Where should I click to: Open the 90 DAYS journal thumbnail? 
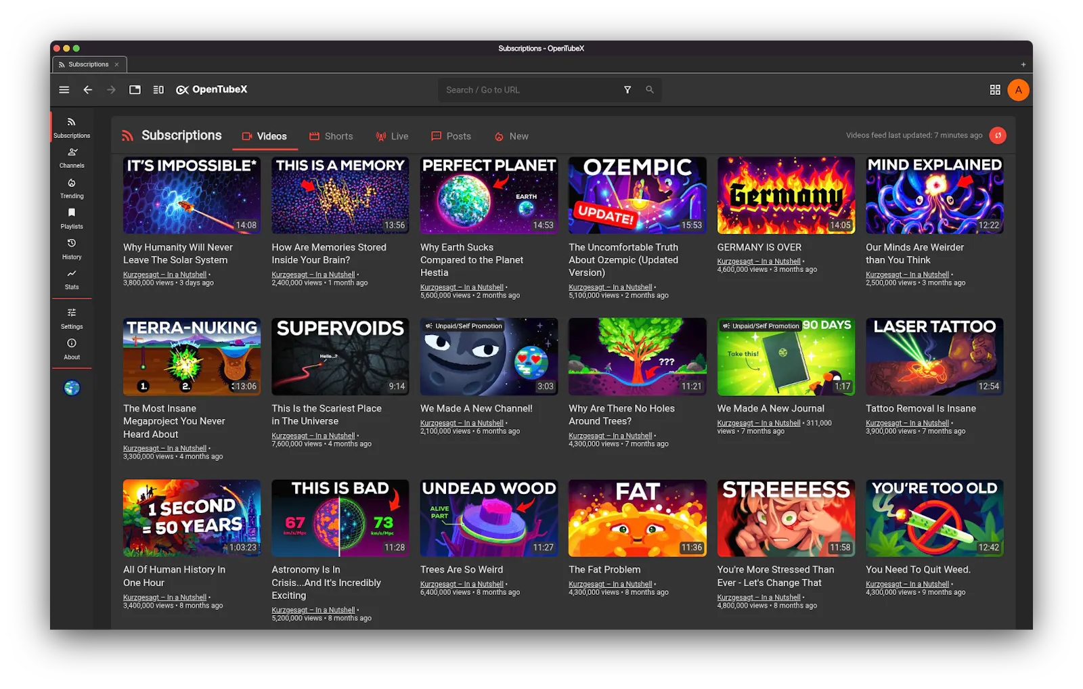tap(787, 357)
